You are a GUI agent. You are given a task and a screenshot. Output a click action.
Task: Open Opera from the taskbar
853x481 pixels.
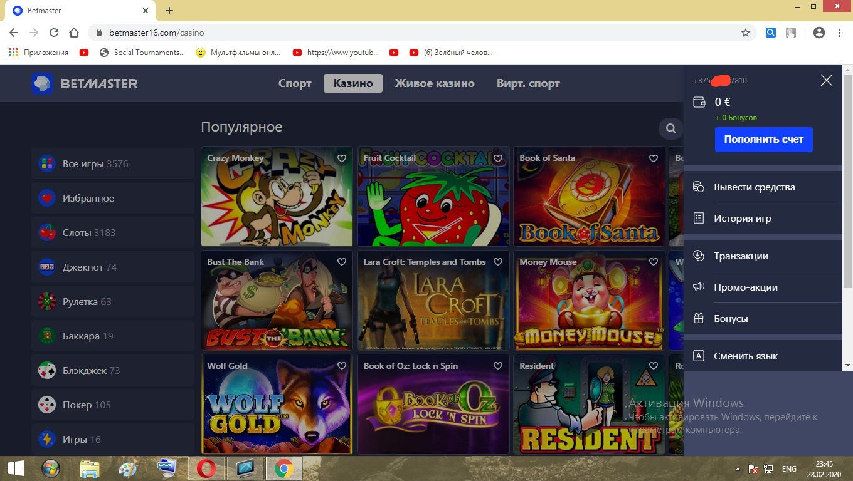coord(206,468)
